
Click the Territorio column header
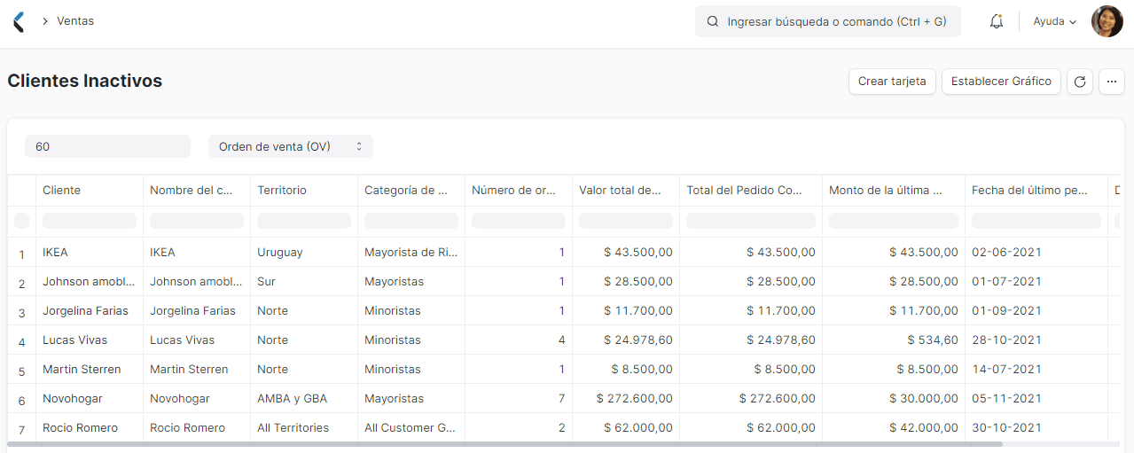coord(303,190)
